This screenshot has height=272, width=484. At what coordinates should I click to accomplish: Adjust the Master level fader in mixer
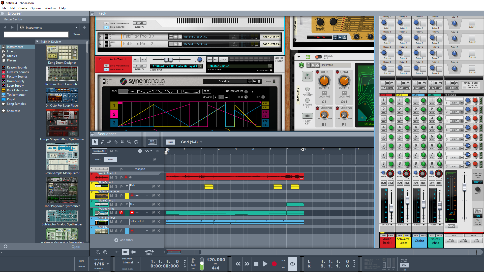[464, 187]
